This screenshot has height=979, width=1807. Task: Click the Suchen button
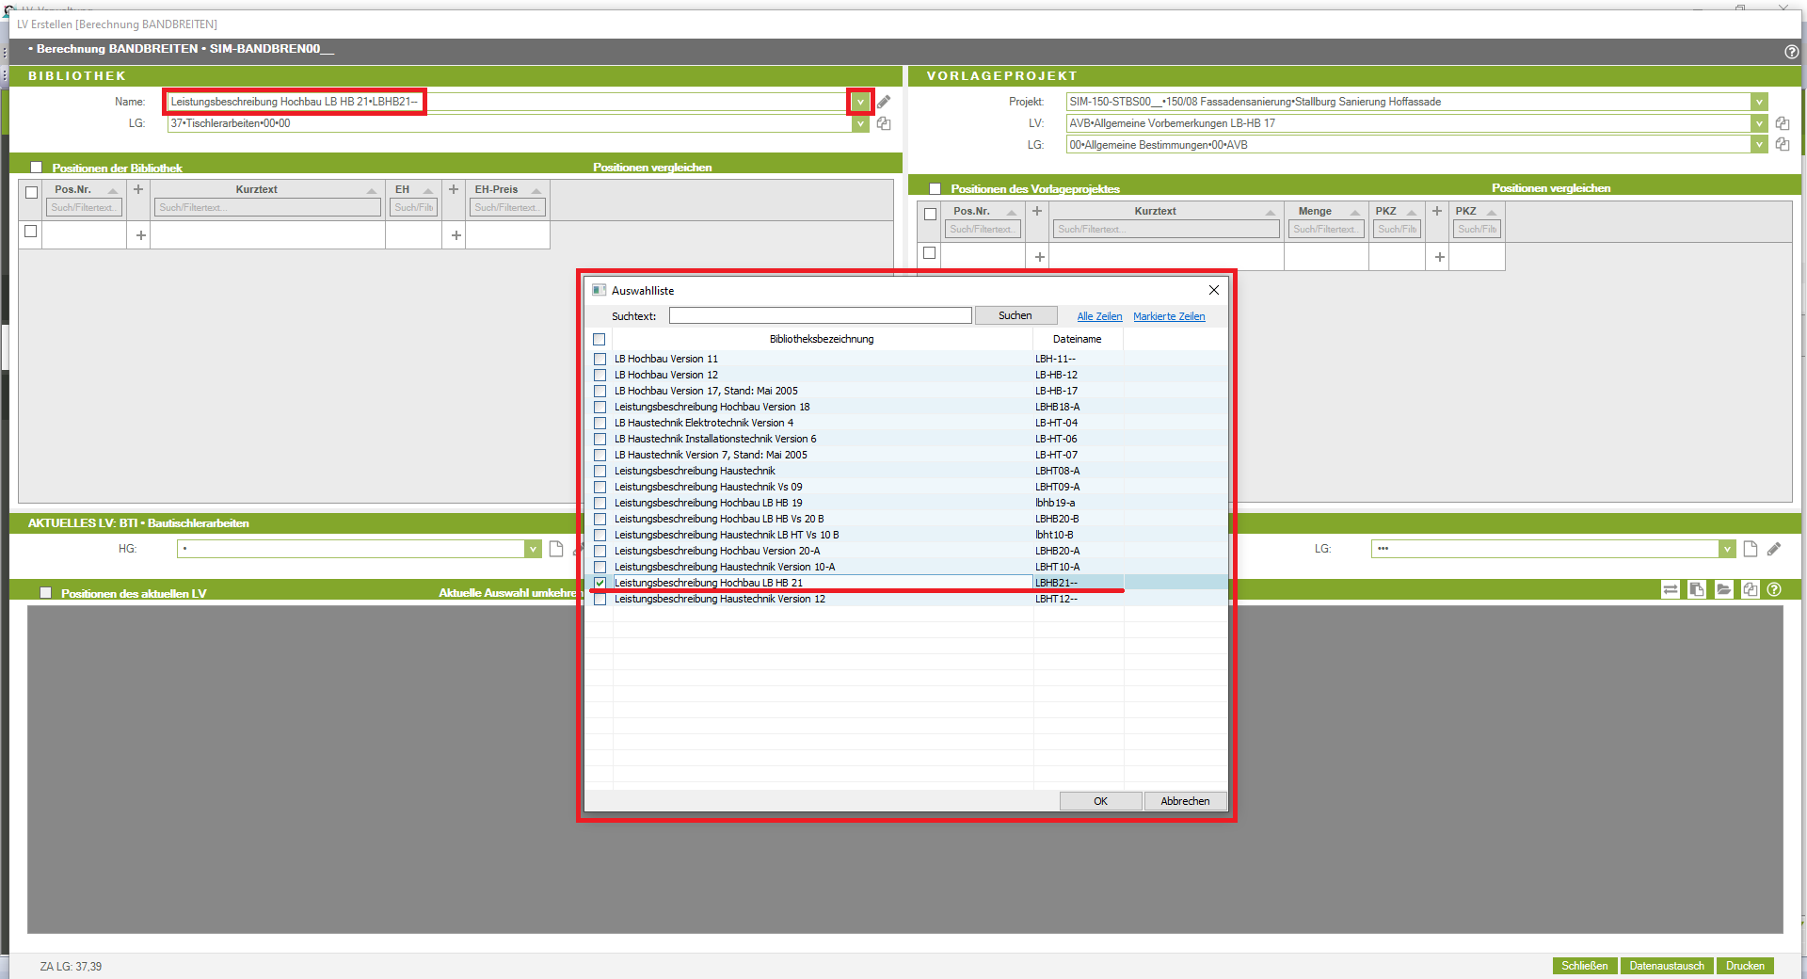pos(1015,315)
